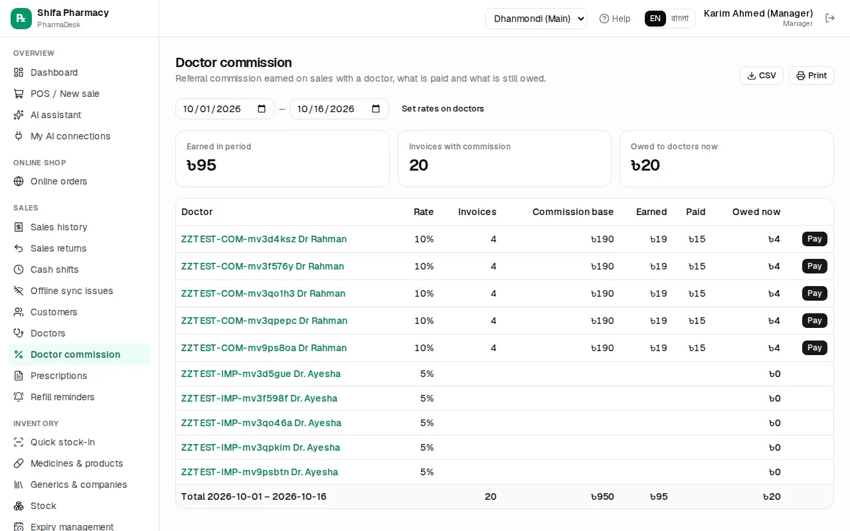Click the Generics & companies library icon
Screen dimensions: 850x531
19,485
